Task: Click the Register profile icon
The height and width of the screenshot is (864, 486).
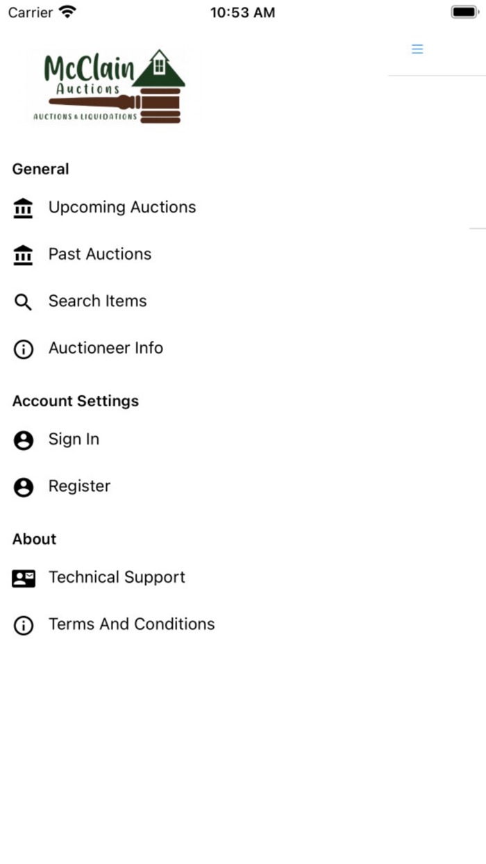Action: coord(23,487)
